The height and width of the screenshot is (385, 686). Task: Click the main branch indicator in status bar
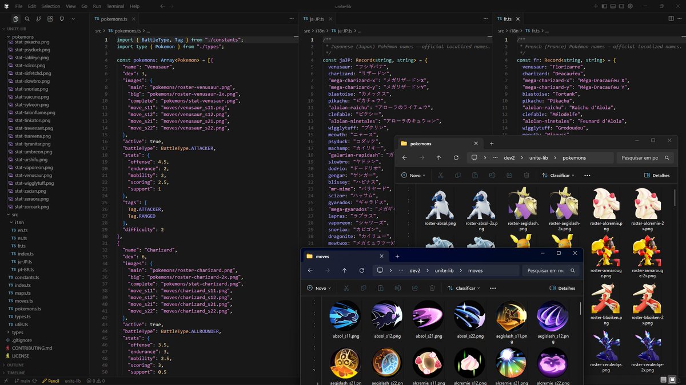[25, 380]
